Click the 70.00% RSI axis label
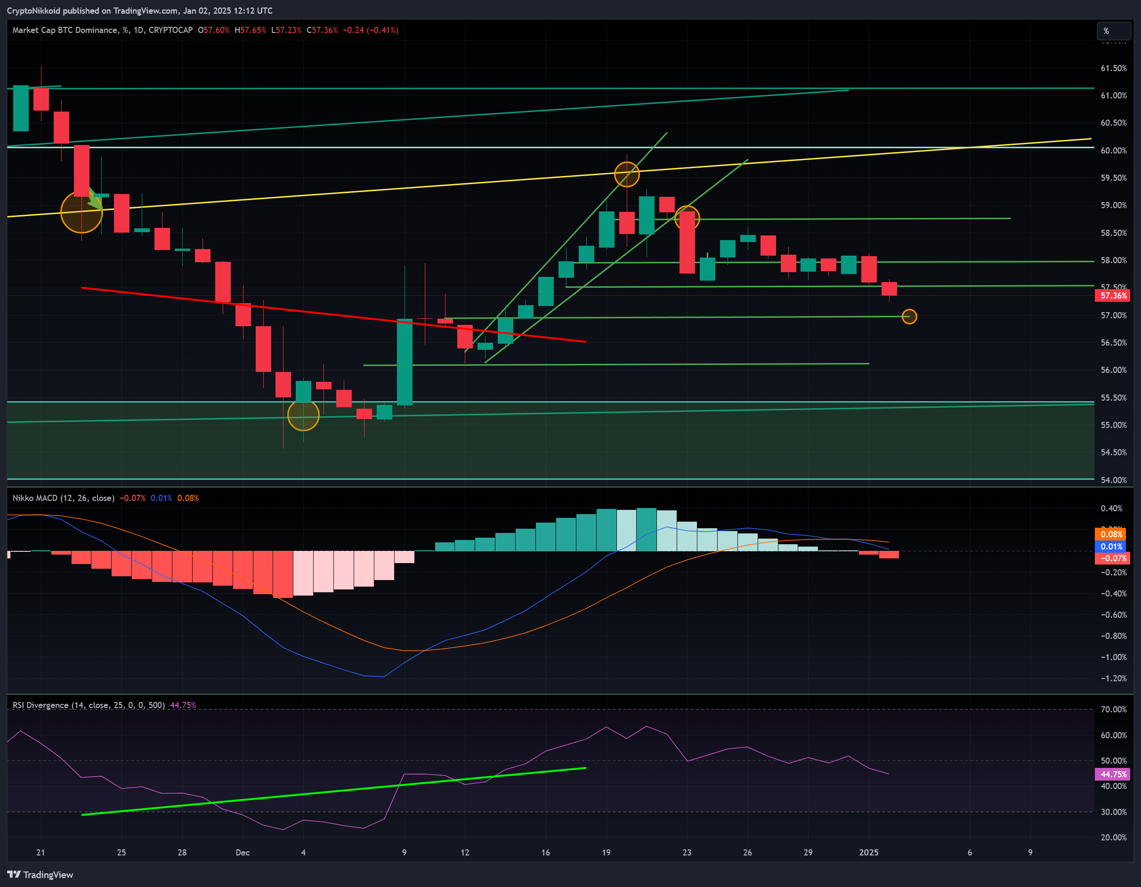Screen dimensions: 1141x887 [1114, 710]
